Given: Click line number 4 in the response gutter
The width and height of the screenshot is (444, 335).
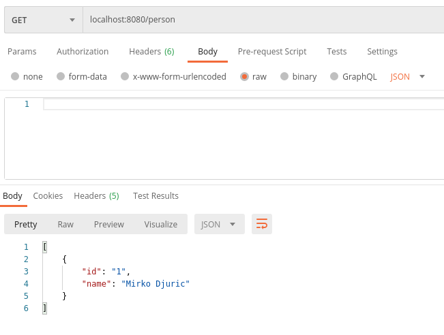Looking at the screenshot, I should 26,283.
